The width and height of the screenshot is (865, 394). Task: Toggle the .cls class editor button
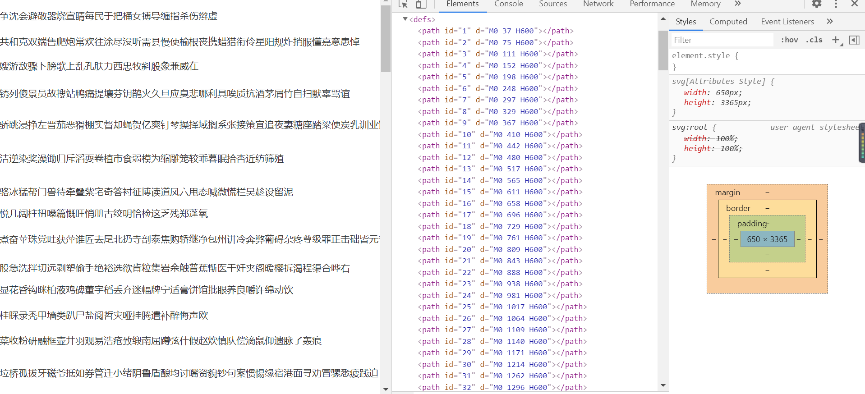[x=814, y=40]
